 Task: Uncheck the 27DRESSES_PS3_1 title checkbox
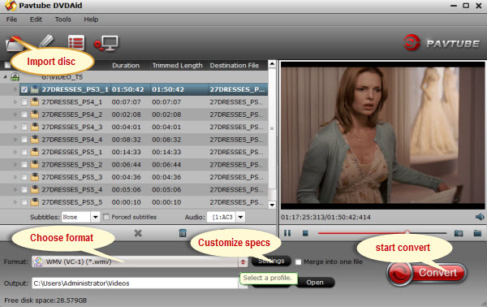click(24, 90)
